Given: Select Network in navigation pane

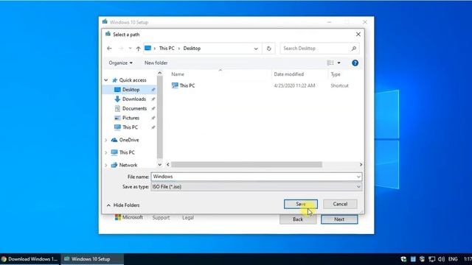Looking at the screenshot, I should (128, 165).
